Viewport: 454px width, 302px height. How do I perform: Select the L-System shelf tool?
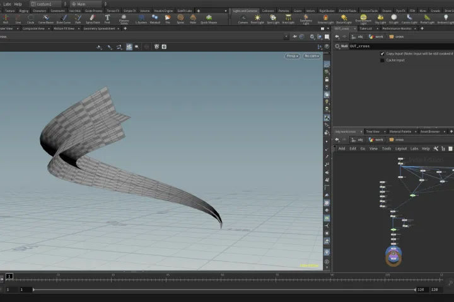click(x=141, y=19)
